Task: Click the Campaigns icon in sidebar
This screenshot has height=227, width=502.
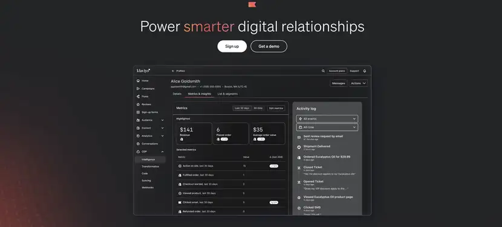Action: [138, 89]
